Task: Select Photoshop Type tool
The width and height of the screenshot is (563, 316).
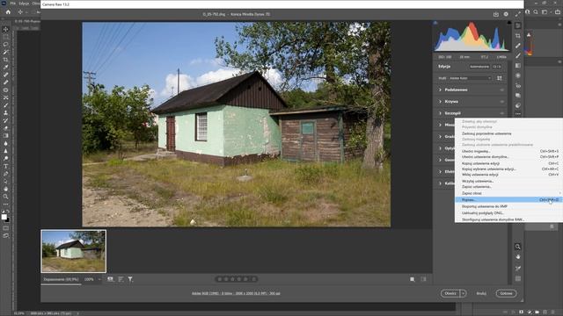Action: pyautogui.click(x=6, y=166)
